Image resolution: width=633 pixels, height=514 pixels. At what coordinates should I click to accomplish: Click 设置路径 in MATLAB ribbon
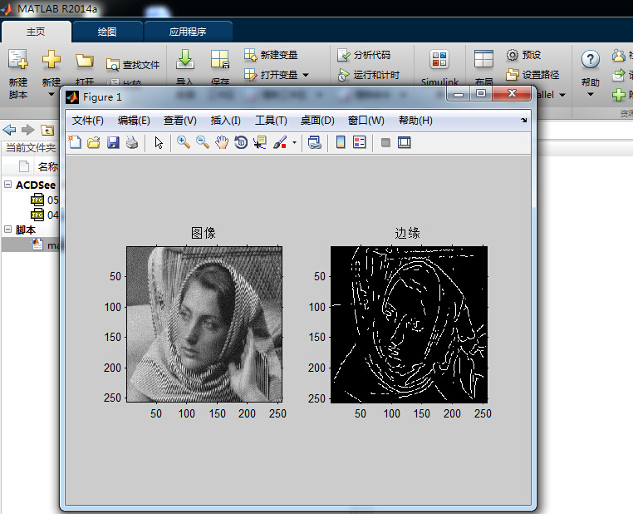[x=532, y=75]
